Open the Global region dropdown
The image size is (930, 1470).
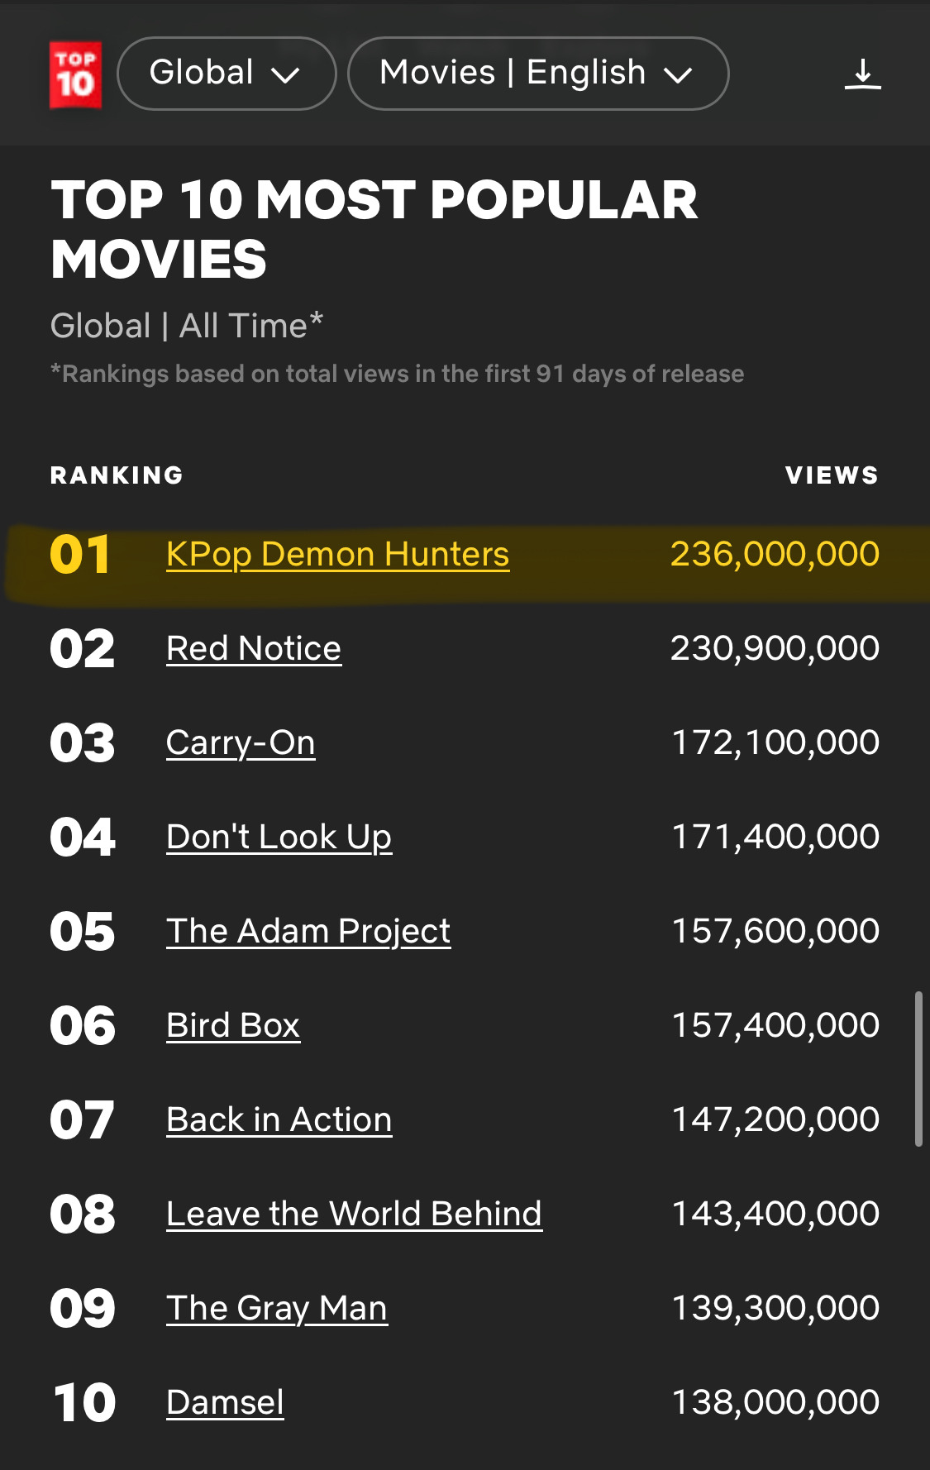coord(227,74)
